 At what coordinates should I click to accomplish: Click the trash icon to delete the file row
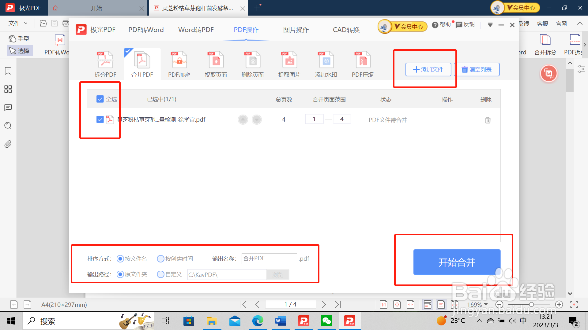click(488, 120)
